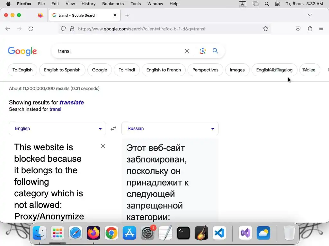The height and width of the screenshot is (246, 329).
Task: Open the Edit menu
Action: 55,4
